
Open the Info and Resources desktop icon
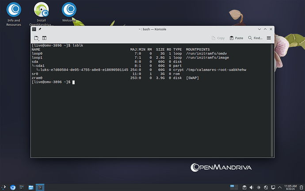coord(14,14)
